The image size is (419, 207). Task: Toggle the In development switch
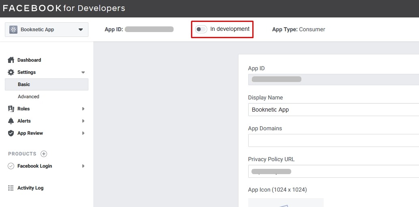pyautogui.click(x=201, y=29)
